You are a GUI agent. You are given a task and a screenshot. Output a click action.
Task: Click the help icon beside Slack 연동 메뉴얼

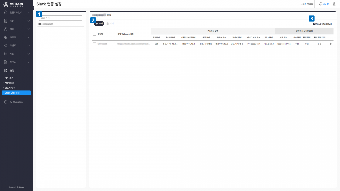(x=314, y=24)
